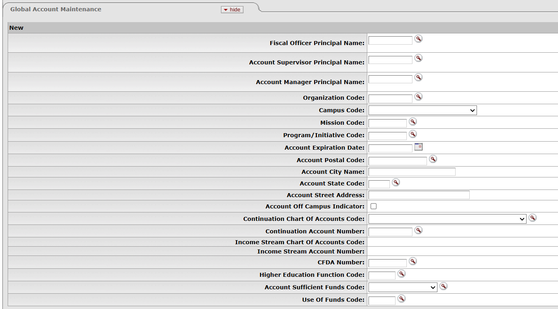Click Account Postal Code lookup icon
Screen dimensions: 558x309
(x=433, y=159)
